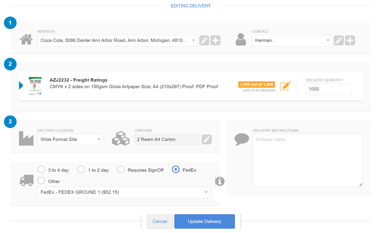Viewport: 378px width, 233px height.
Task: Add a new contact plus icon
Action: click(x=350, y=40)
